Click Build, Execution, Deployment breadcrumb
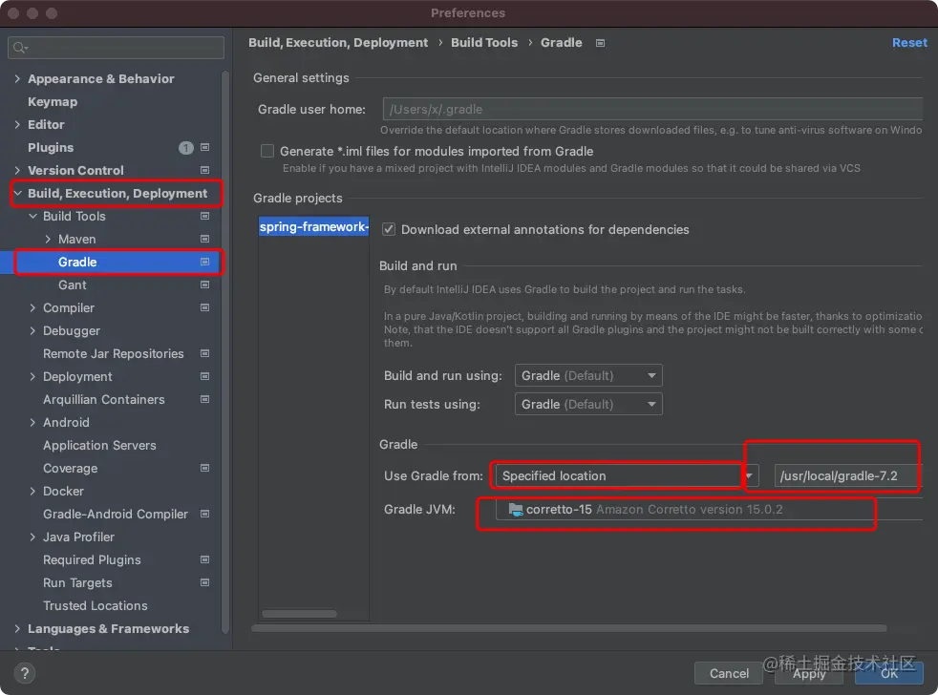This screenshot has width=938, height=695. (338, 42)
